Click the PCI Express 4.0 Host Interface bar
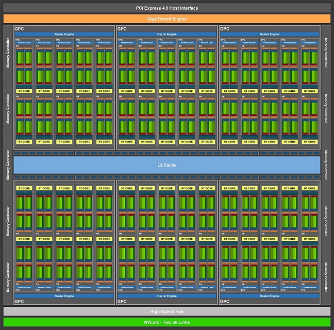This screenshot has height=330, width=334. [x=167, y=8]
